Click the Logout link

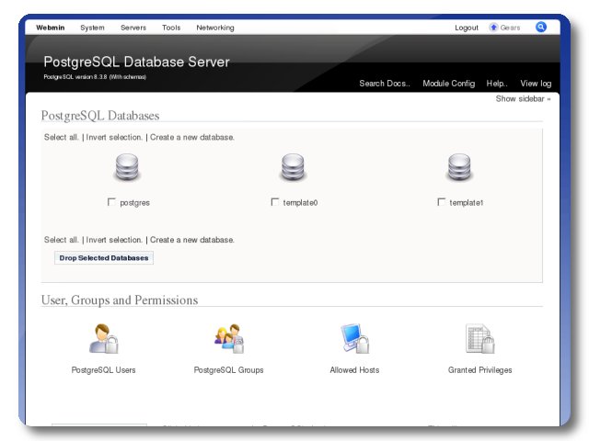click(467, 28)
